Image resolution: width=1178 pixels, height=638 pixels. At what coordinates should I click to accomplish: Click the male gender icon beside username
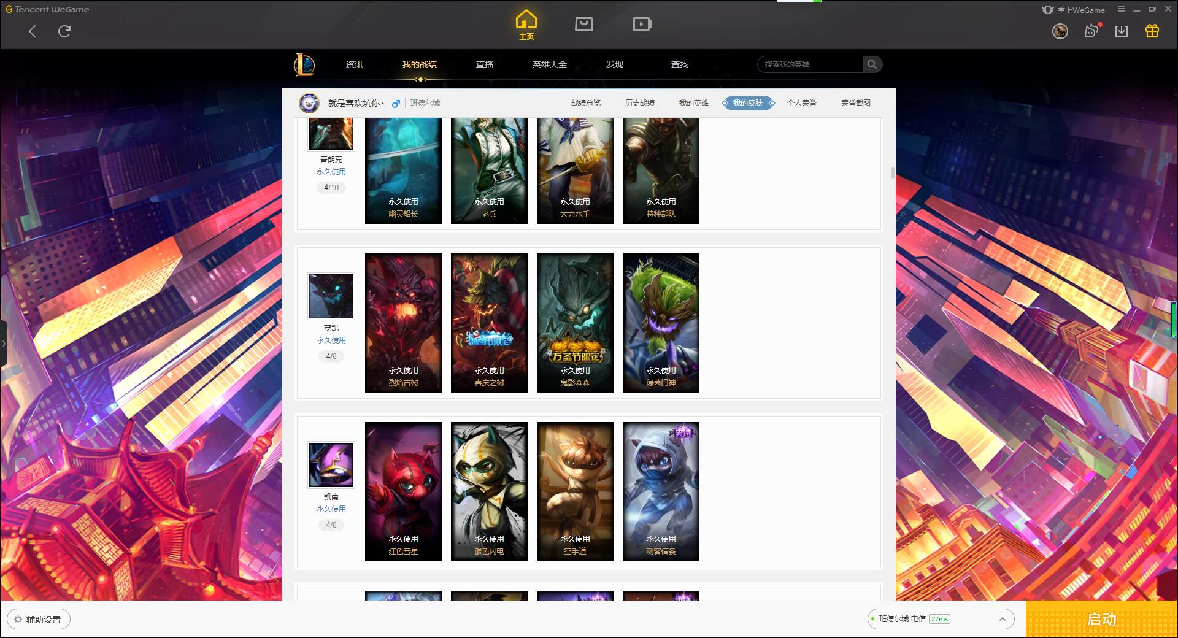396,103
